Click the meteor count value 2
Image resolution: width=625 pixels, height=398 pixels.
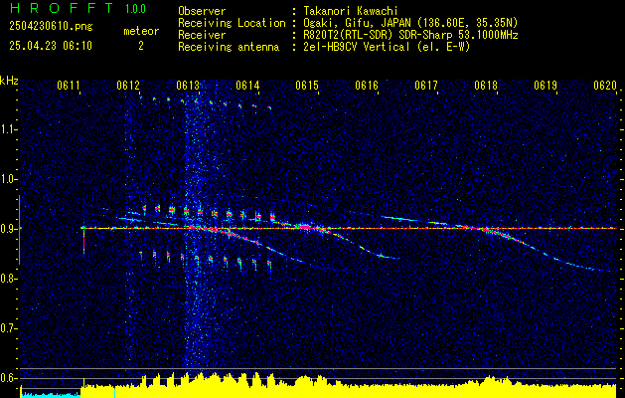141,46
